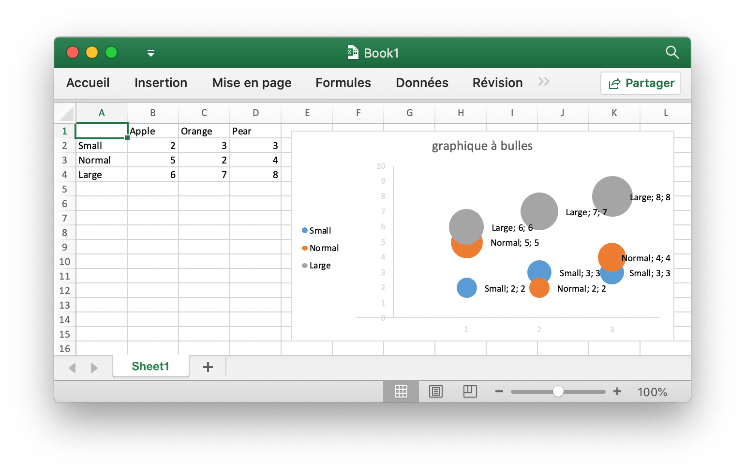Open the toolbar customization chevron
Image resolution: width=745 pixels, height=474 pixels.
tap(151, 53)
